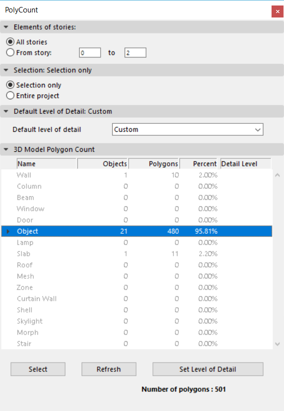
Task: Click the Refresh button
Action: click(109, 369)
